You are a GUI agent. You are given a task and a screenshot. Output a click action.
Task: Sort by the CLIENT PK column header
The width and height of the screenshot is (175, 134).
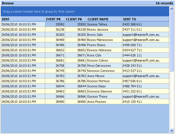tap(76, 19)
